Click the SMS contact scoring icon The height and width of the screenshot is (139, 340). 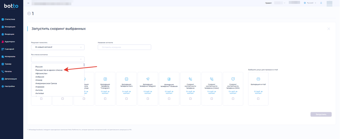pos(233,79)
